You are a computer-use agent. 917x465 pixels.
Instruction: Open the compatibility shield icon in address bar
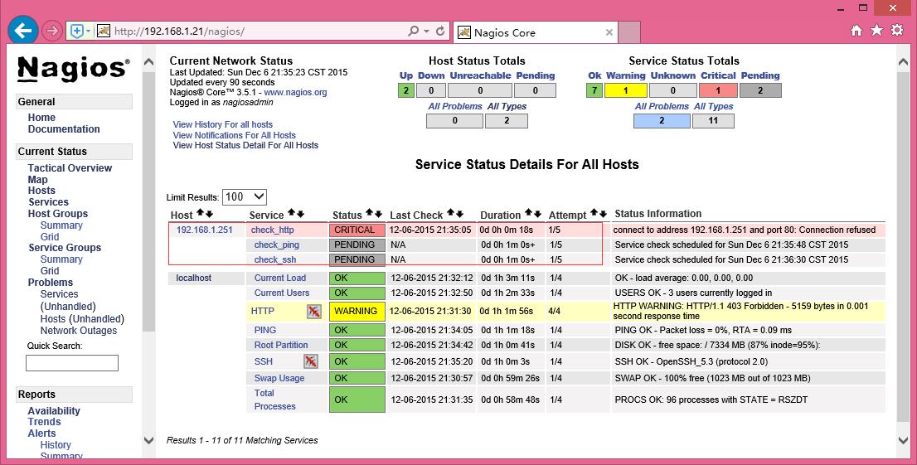click(x=76, y=31)
